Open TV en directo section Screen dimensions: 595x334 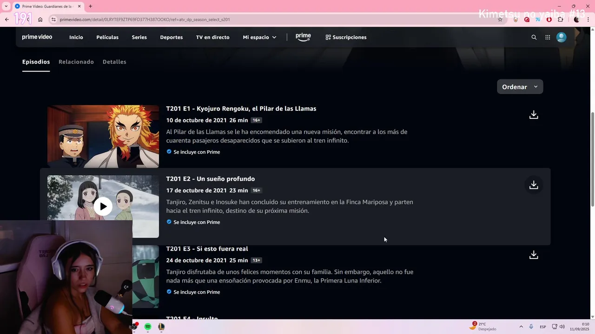(212, 37)
